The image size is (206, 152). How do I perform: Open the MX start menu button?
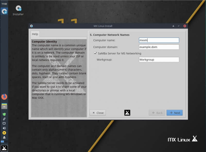pyautogui.click(x=4, y=148)
